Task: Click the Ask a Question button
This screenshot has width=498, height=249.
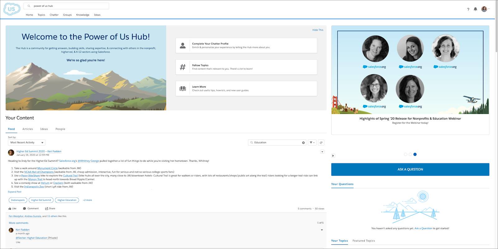Action: click(x=410, y=170)
